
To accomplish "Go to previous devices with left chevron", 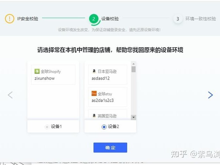I will point(10,95).
